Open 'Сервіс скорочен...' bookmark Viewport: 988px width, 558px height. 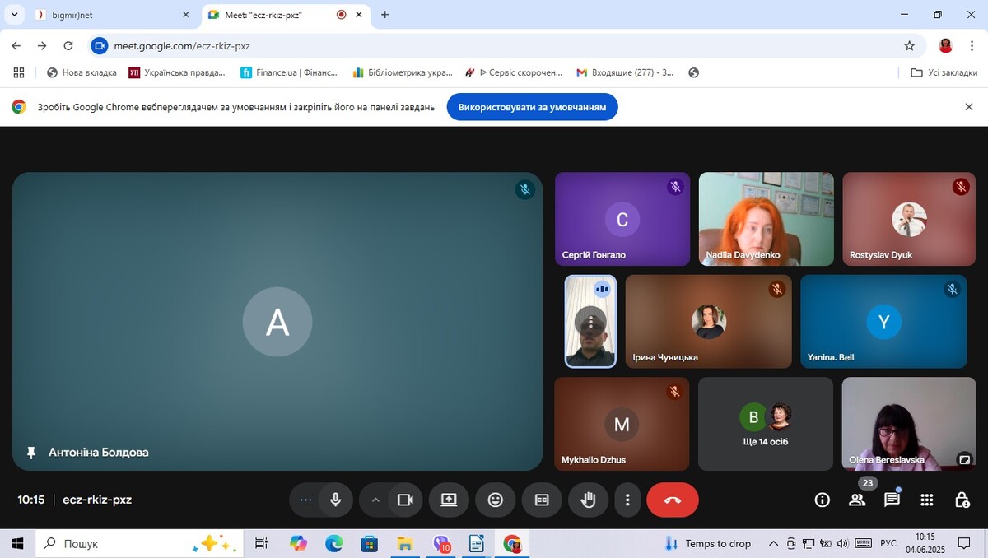click(514, 72)
